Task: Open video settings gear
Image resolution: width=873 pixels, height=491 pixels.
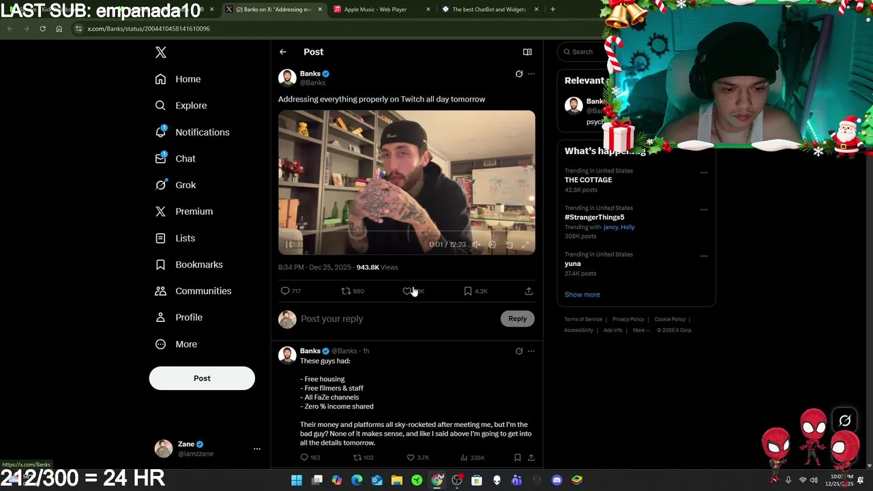Action: click(492, 244)
